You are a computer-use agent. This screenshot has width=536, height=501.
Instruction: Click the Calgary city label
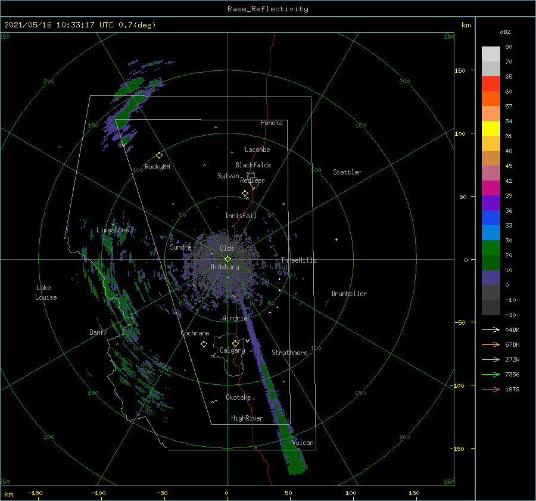tap(232, 350)
